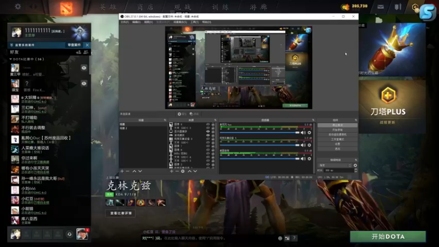
Task: Mute the 视频采集设备 4 audio speaker icon
Action: (303, 145)
